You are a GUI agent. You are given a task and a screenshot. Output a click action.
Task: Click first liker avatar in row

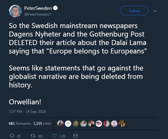tap(60, 124)
